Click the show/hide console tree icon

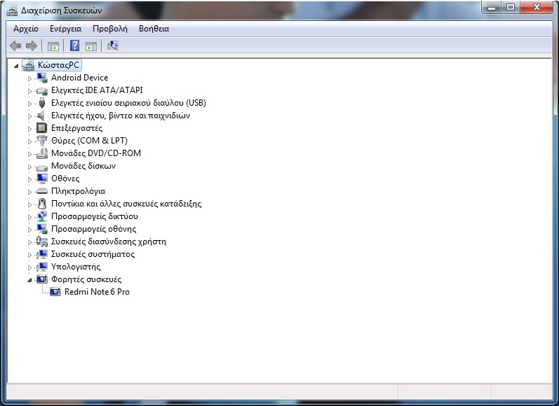[53, 46]
